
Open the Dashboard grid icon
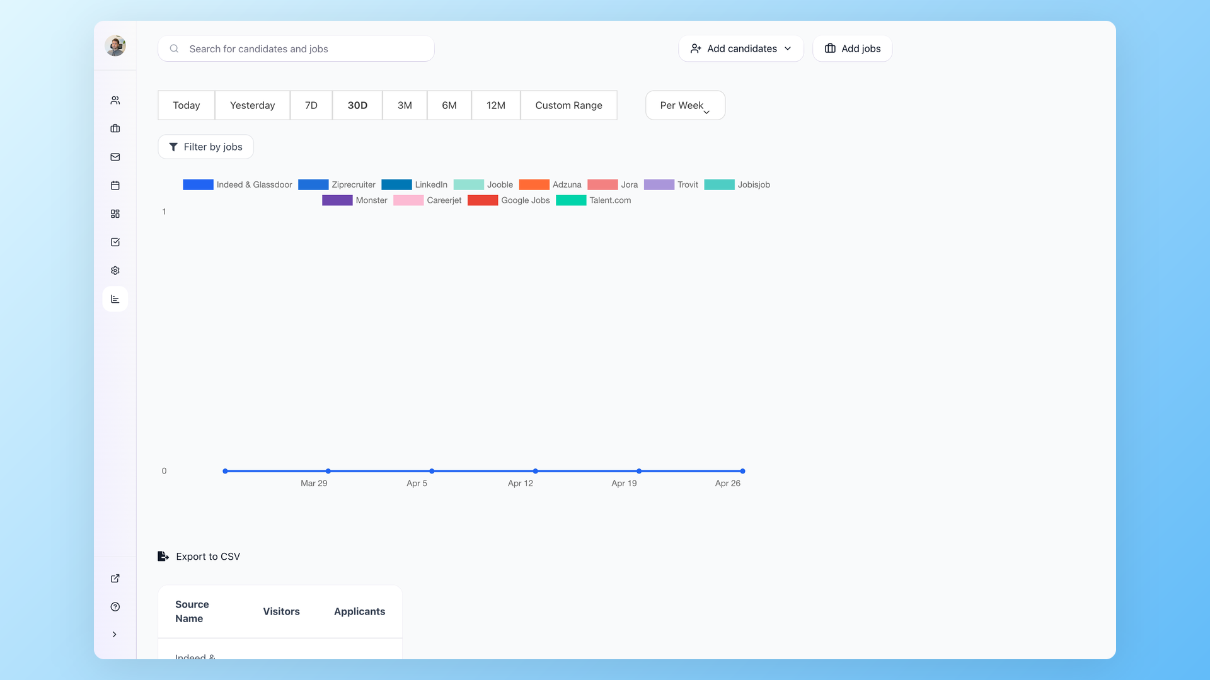(x=115, y=213)
